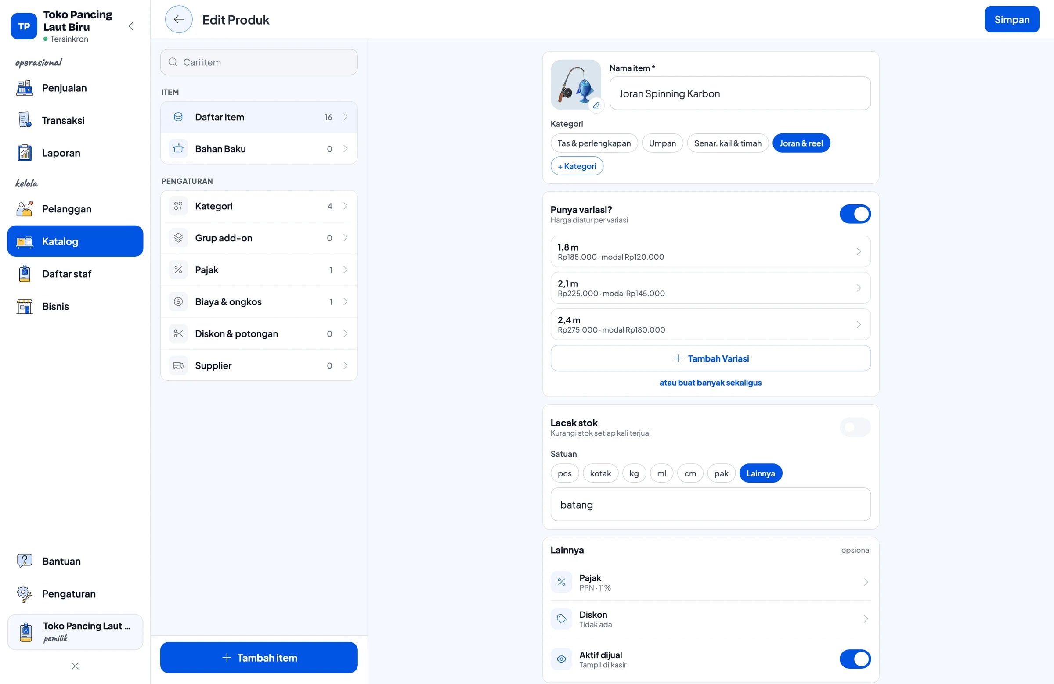Image resolution: width=1054 pixels, height=684 pixels.
Task: Click the back arrow beside Edit Produk
Action: pos(178,19)
